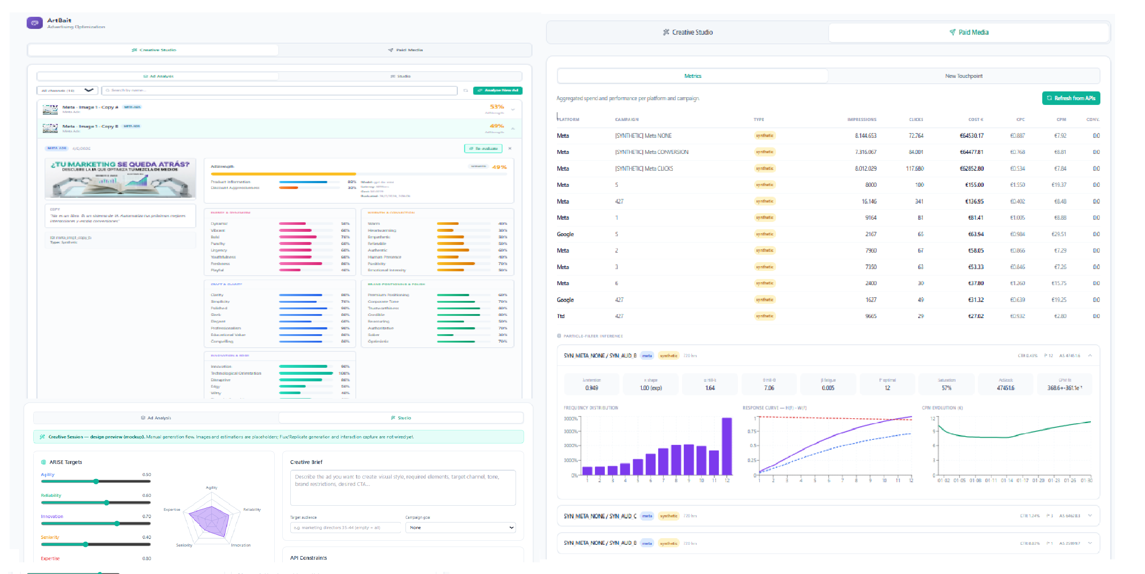Image resolution: width=1145 pixels, height=574 pixels.
Task: Click the Refresh from APIs button
Action: click(x=1071, y=98)
